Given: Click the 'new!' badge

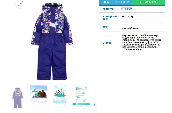Looking at the screenshot, I should point(20,4).
